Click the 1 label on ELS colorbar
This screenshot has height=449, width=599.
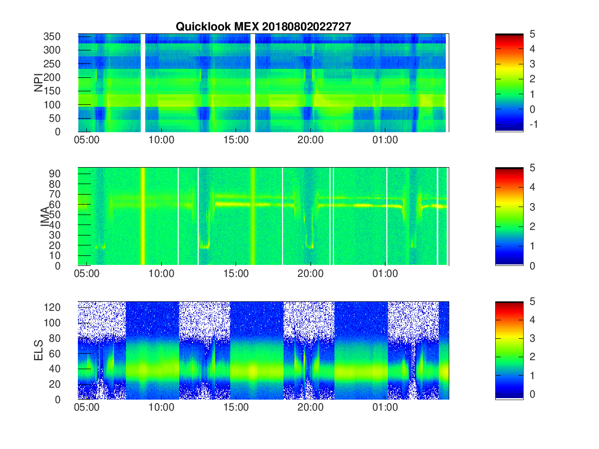coord(532,377)
